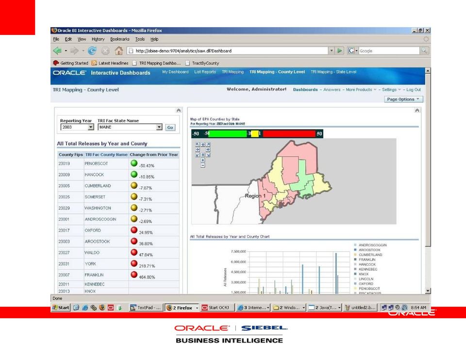The width and height of the screenshot is (466, 344).
Task: Click the page vertical scrollbar down arrow
Action: coord(428,291)
